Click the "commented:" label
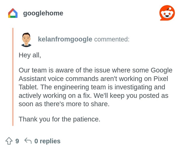This screenshot has width=180, height=151. tap(112, 40)
